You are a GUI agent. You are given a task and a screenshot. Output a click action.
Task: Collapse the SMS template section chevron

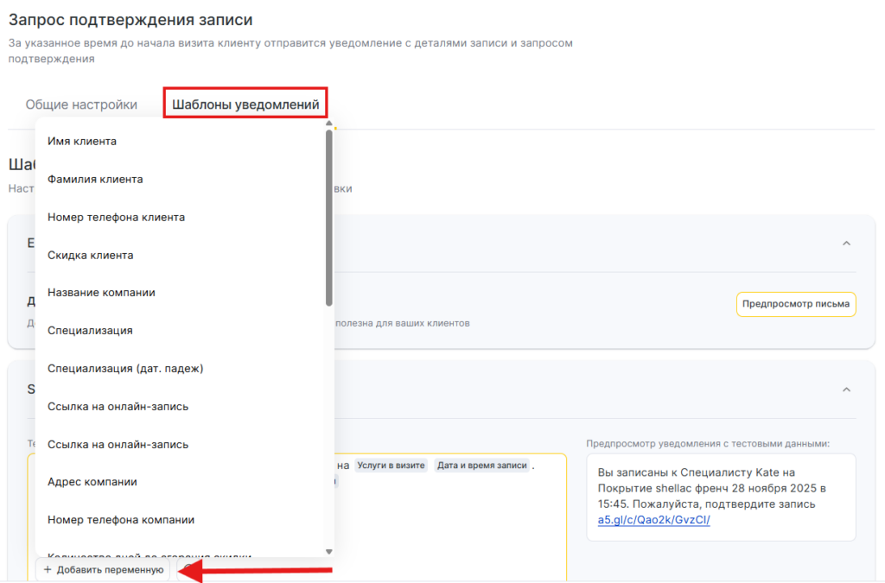click(x=846, y=390)
